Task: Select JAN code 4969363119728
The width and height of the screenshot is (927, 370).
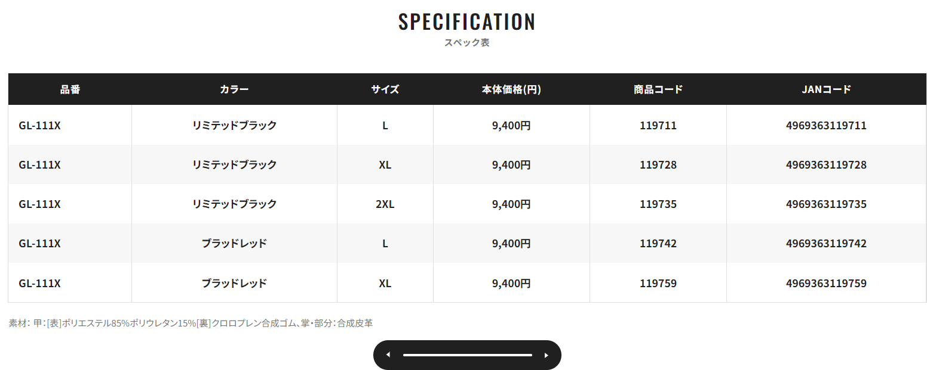Action: coord(826,165)
